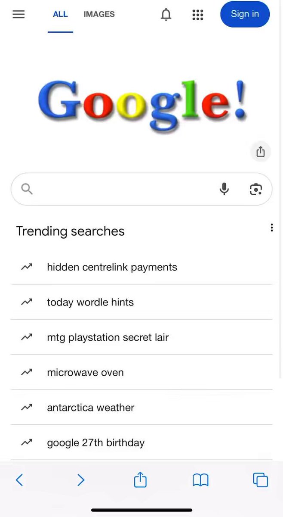Open trending search hidden centrelink payments
Screen dimensions: 283x517
141,267
